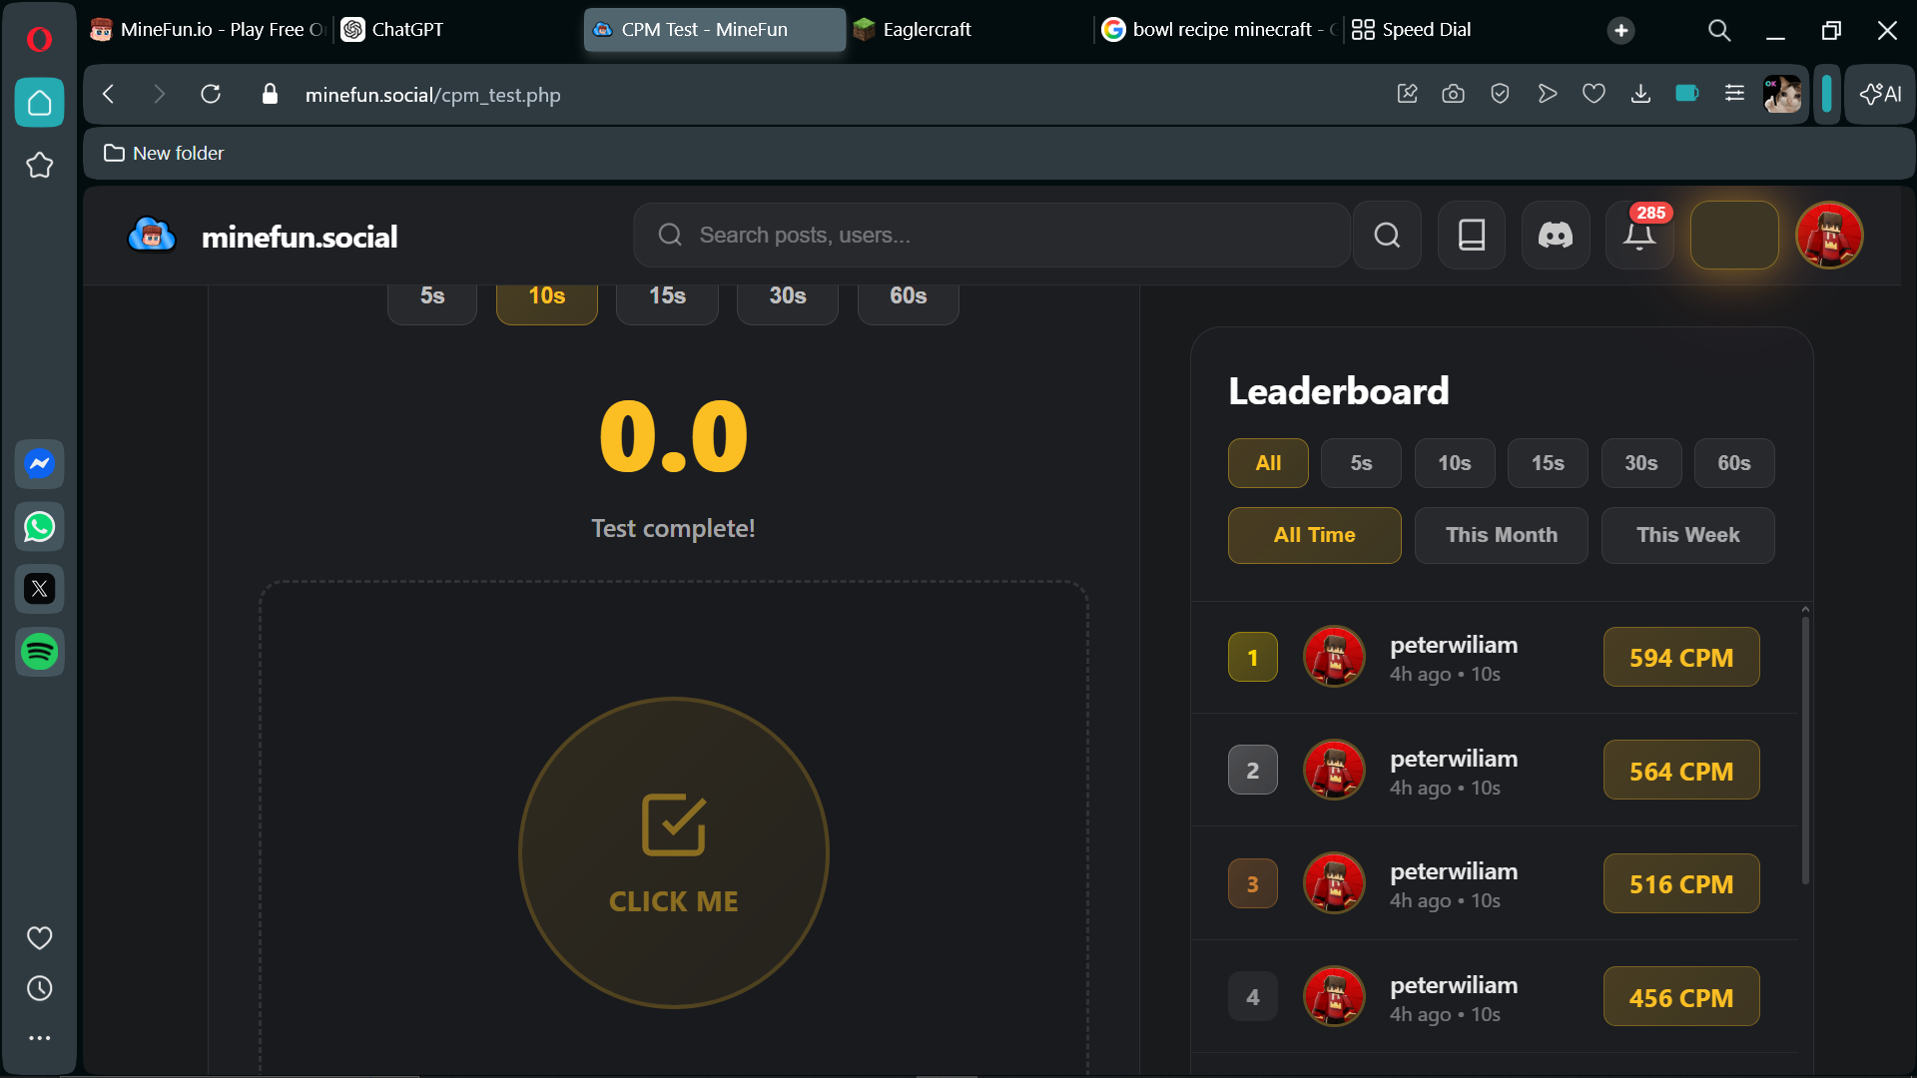Open the X (Twitter) sidebar panel
This screenshot has width=1917, height=1078.
[x=40, y=589]
